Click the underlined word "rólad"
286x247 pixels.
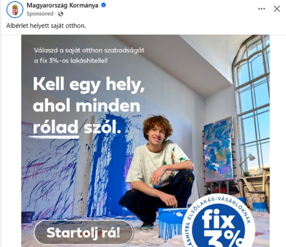point(56,127)
